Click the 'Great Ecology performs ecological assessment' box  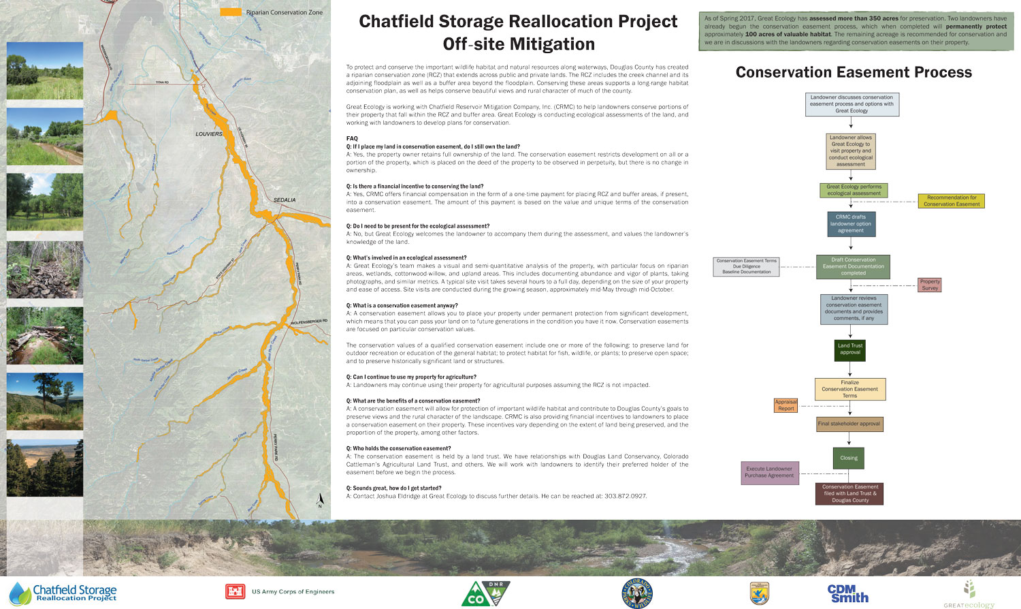pos(854,190)
